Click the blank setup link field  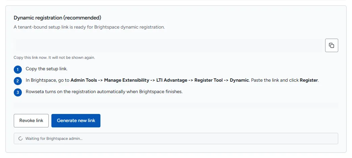point(168,45)
